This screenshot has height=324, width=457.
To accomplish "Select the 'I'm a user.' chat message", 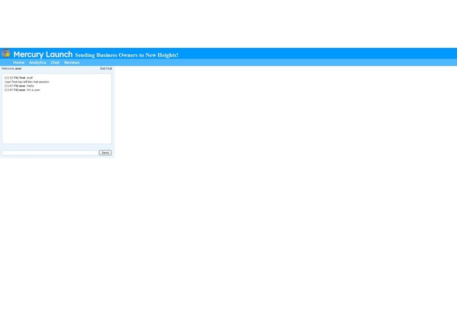I will (22, 90).
